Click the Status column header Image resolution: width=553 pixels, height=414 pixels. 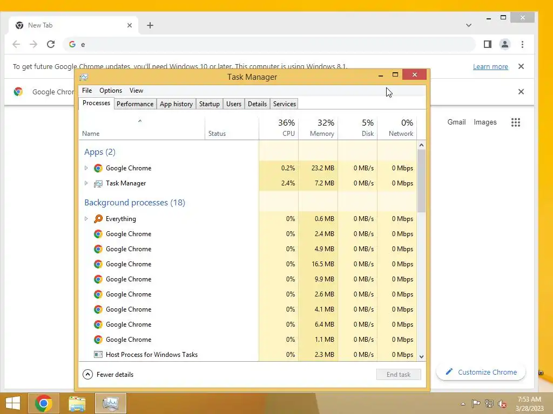pyautogui.click(x=232, y=128)
